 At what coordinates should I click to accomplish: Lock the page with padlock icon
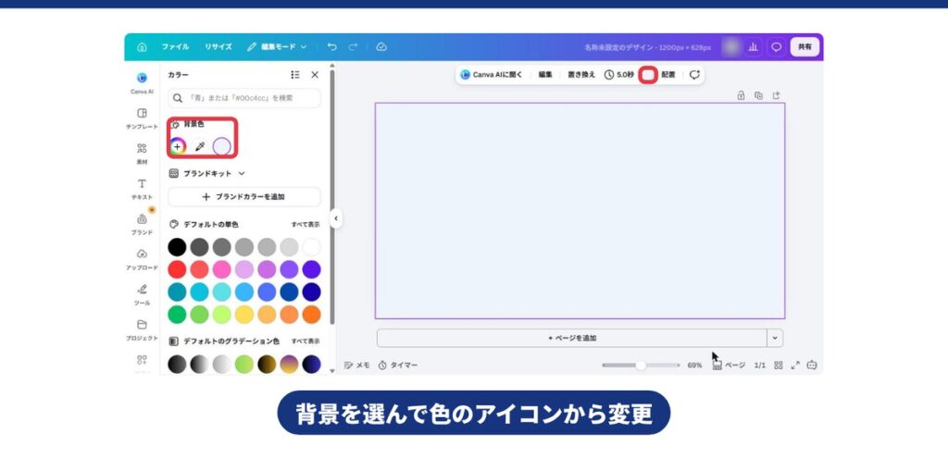click(x=741, y=95)
